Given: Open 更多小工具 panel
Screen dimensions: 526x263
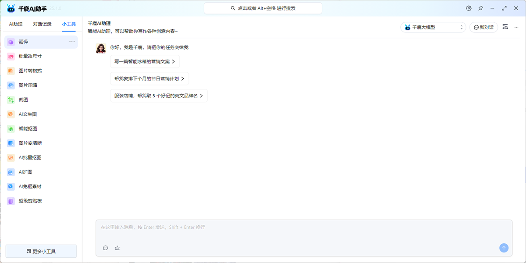Looking at the screenshot, I should click(41, 251).
